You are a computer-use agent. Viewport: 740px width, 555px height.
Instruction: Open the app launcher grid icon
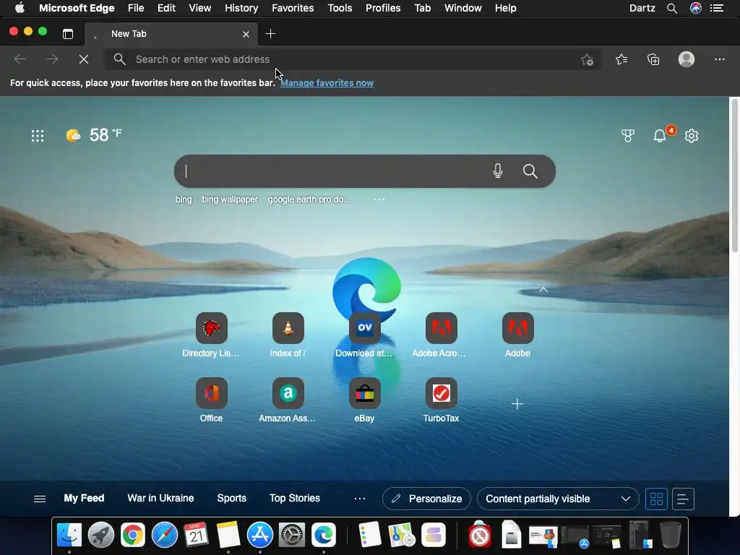coord(38,136)
